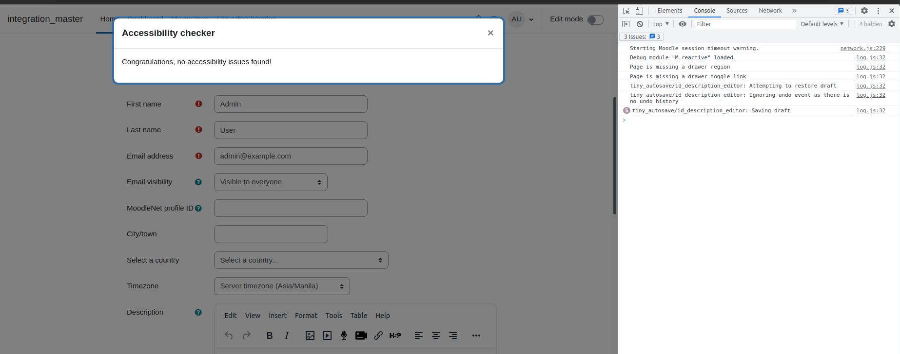Open the editor Format menu
This screenshot has width=900, height=354.
[306, 316]
